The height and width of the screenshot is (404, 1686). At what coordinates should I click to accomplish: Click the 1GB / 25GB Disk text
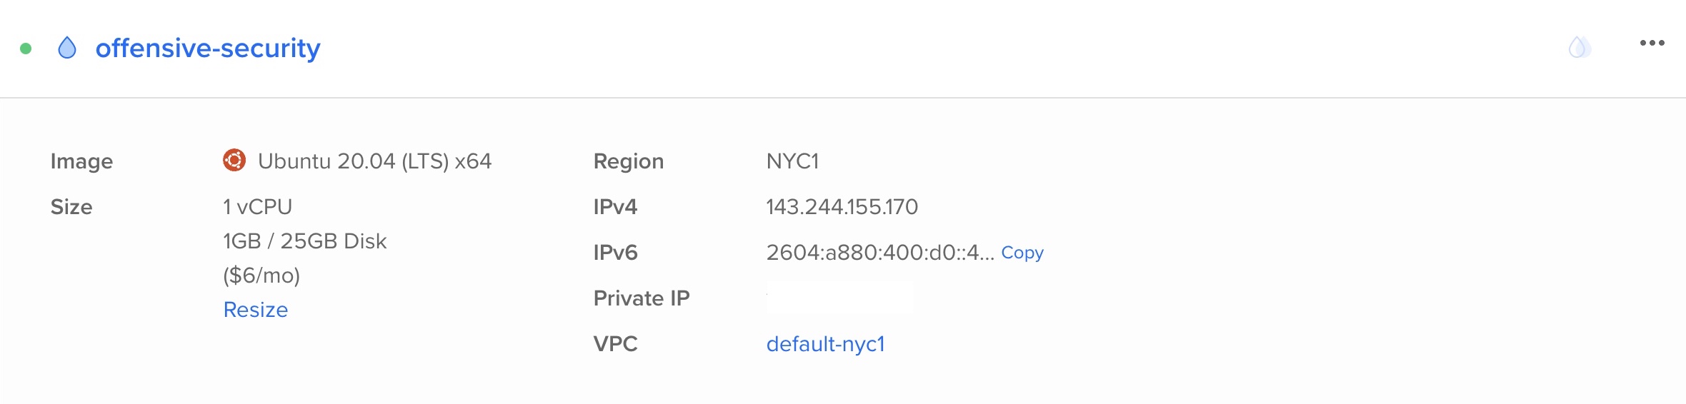coord(305,241)
